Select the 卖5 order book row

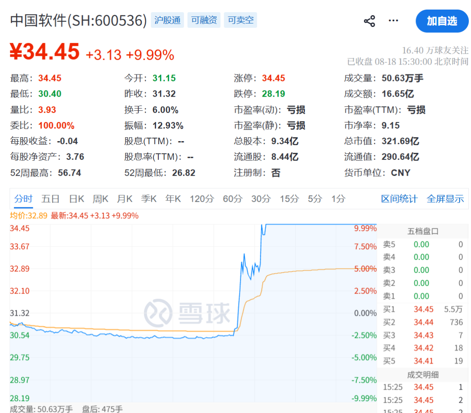(x=423, y=244)
